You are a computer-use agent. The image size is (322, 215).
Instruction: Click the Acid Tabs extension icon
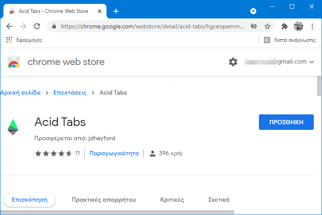pyautogui.click(x=13, y=127)
